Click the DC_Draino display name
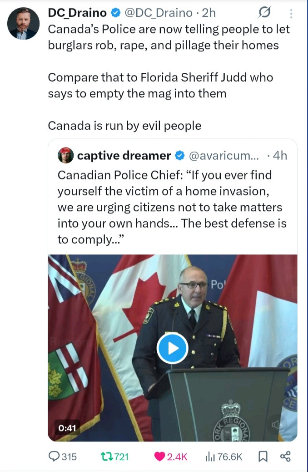308x472 pixels. [x=76, y=14]
